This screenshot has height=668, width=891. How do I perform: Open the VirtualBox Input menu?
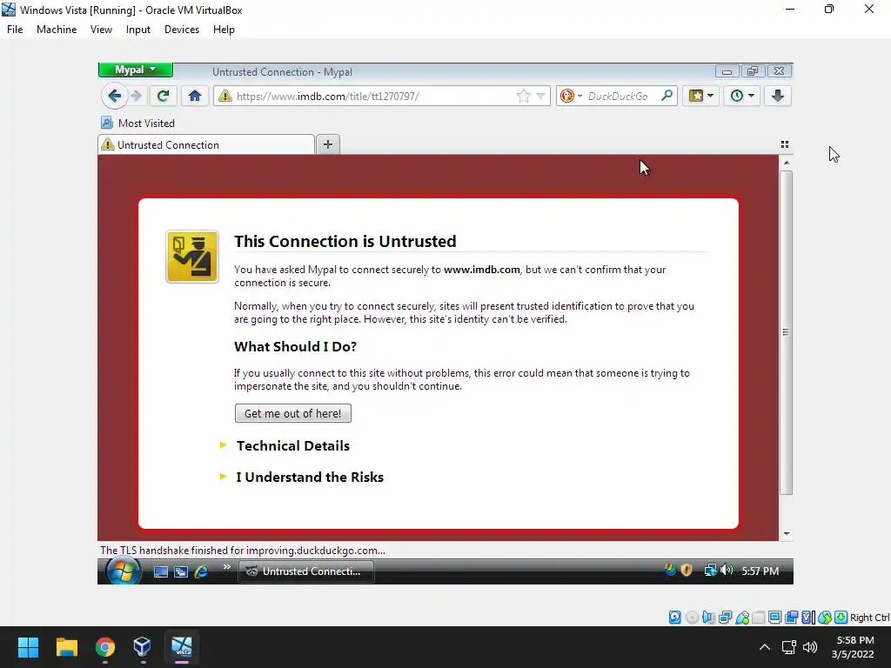pos(138,30)
